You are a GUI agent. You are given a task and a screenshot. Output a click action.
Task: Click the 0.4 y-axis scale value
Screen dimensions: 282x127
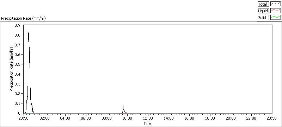[x=18, y=74]
